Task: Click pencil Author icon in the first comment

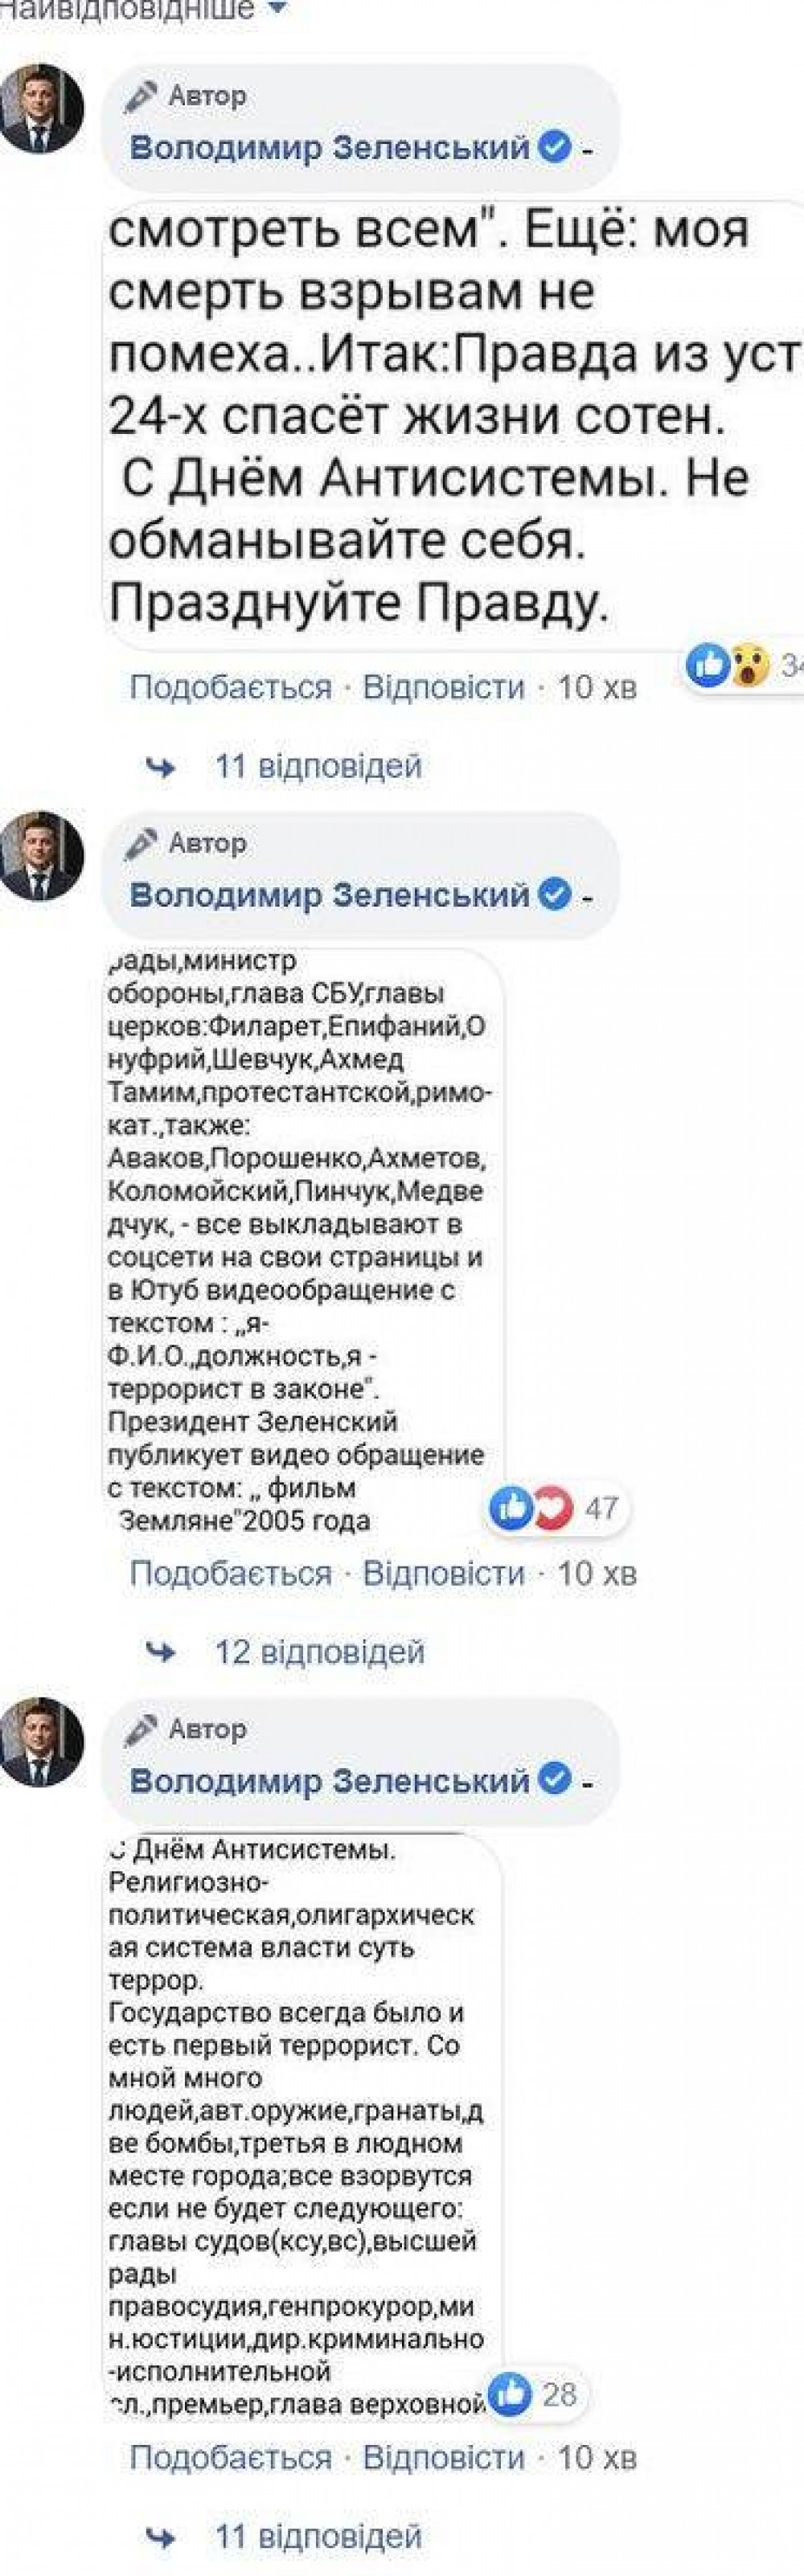Action: tap(141, 97)
